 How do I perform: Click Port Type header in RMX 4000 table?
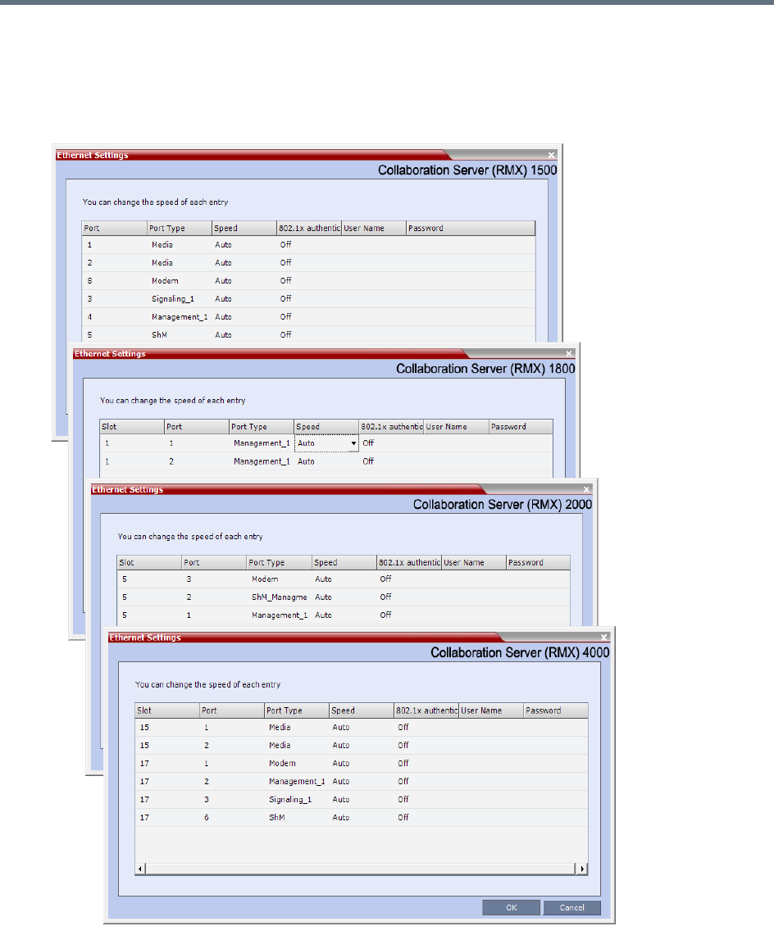297,710
